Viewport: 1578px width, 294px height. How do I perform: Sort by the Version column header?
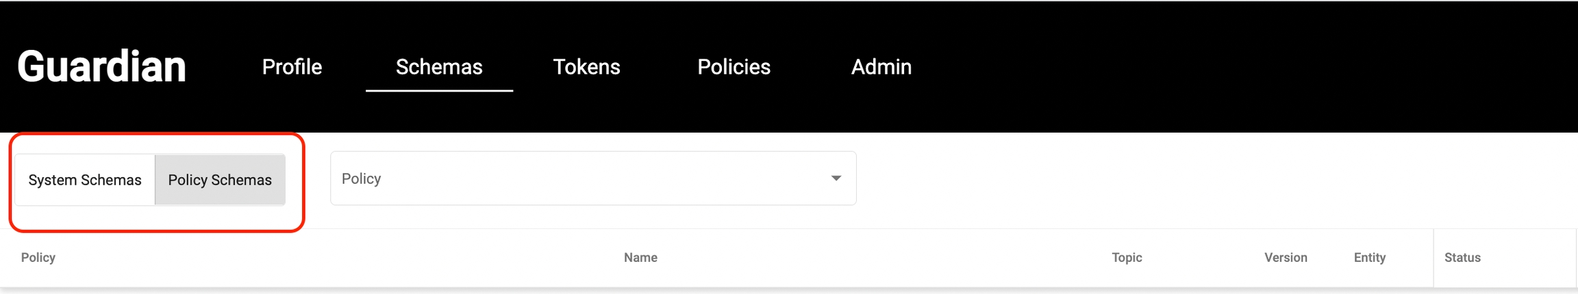tap(1286, 258)
